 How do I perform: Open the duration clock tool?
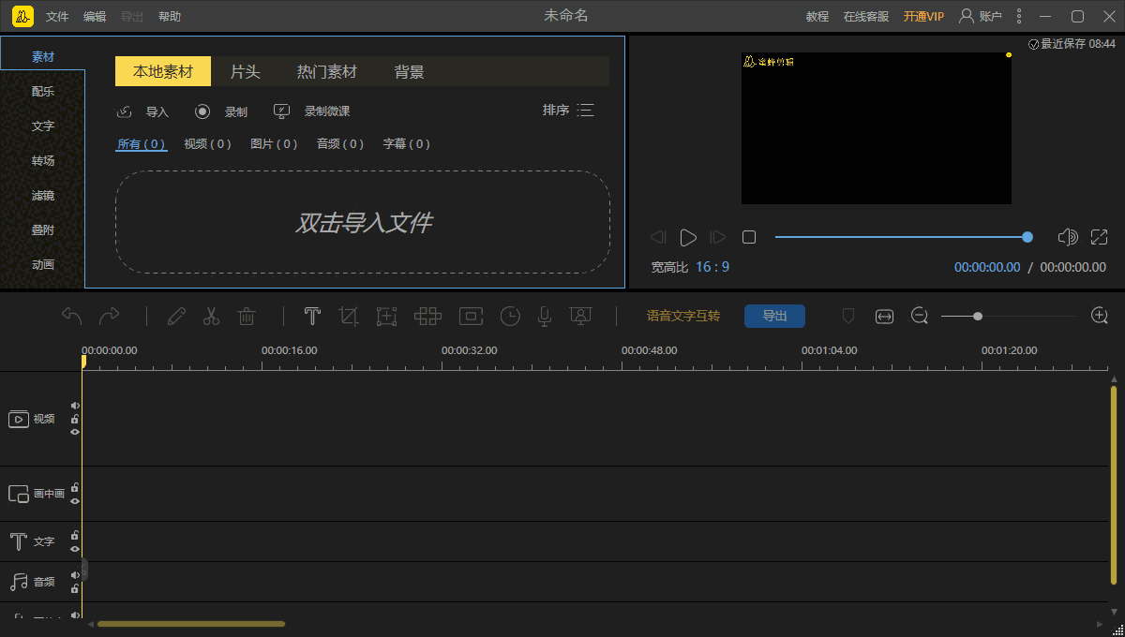(x=509, y=317)
